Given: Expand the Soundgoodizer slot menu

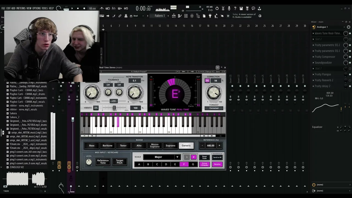Looking at the screenshot, I should [x=313, y=63].
